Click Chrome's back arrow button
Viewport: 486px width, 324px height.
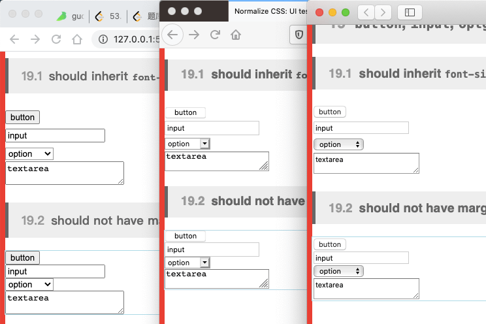coord(14,39)
